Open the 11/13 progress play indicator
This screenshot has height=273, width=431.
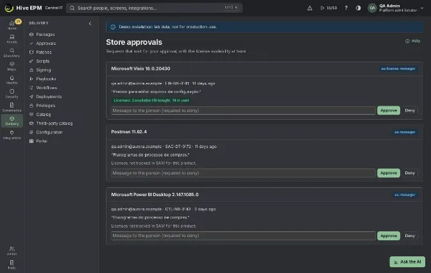click(x=329, y=8)
